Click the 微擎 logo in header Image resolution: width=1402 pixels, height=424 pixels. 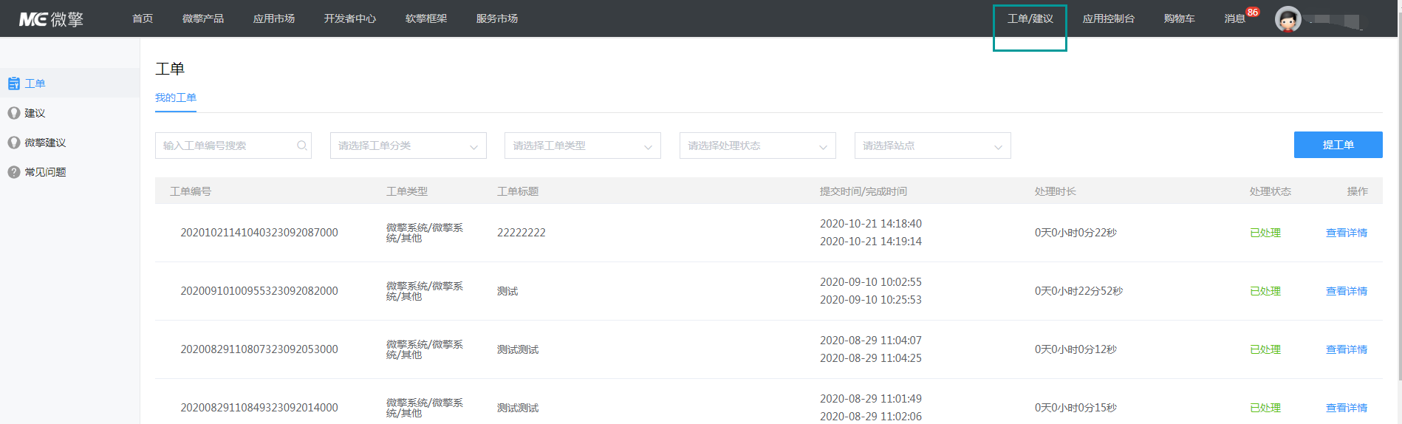point(51,19)
